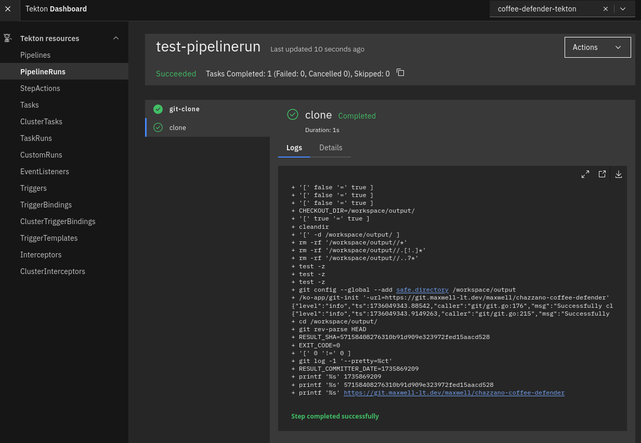The height and width of the screenshot is (443, 641).
Task: Open ClusterInterceptors in sidebar
Action: (64, 271)
